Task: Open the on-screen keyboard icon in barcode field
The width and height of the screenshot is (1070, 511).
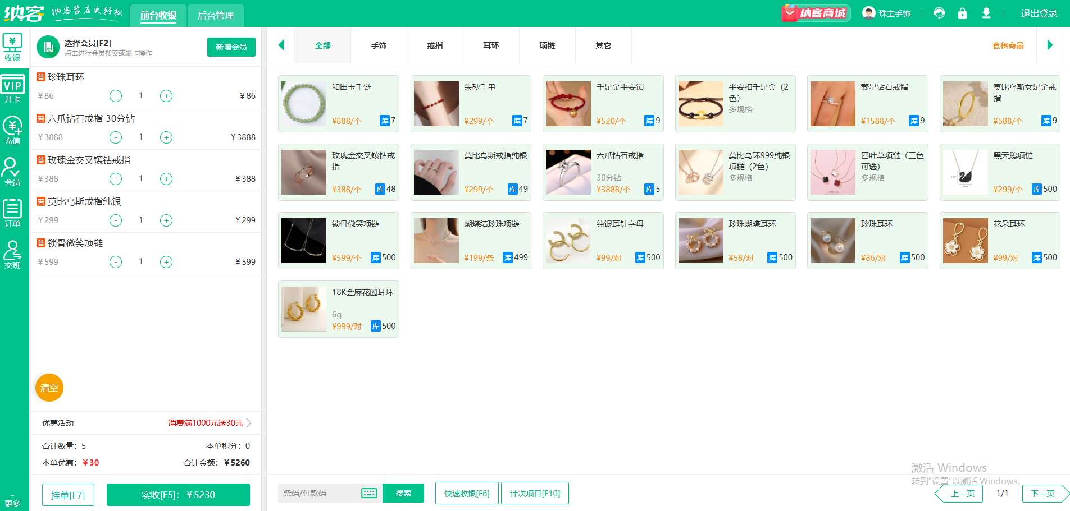Action: pos(369,493)
